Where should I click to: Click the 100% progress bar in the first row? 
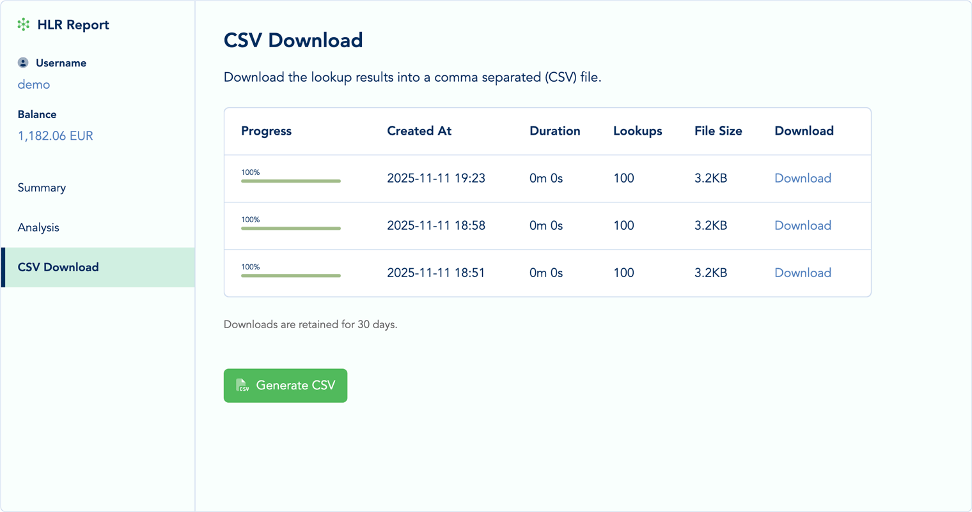(x=291, y=181)
